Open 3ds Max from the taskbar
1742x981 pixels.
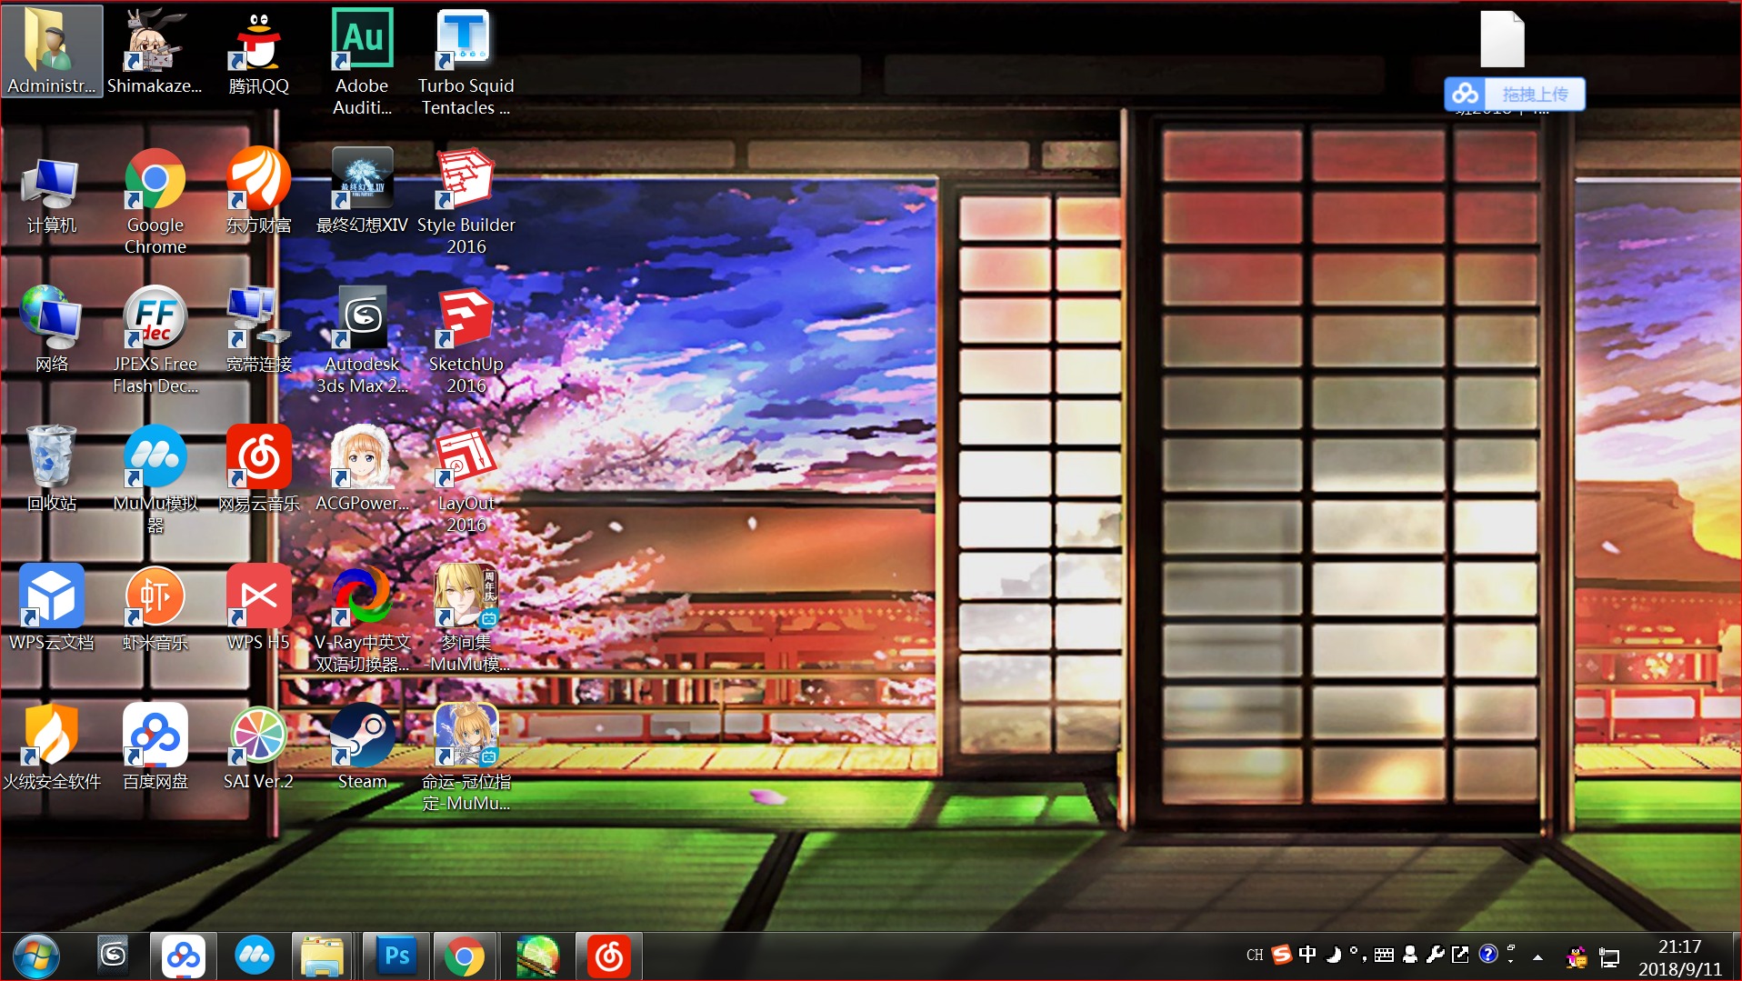[113, 955]
